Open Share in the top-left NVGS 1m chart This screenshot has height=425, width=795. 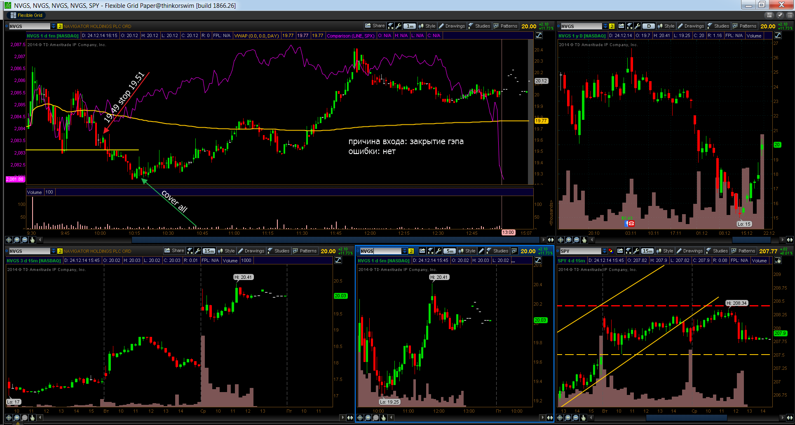[x=375, y=26]
